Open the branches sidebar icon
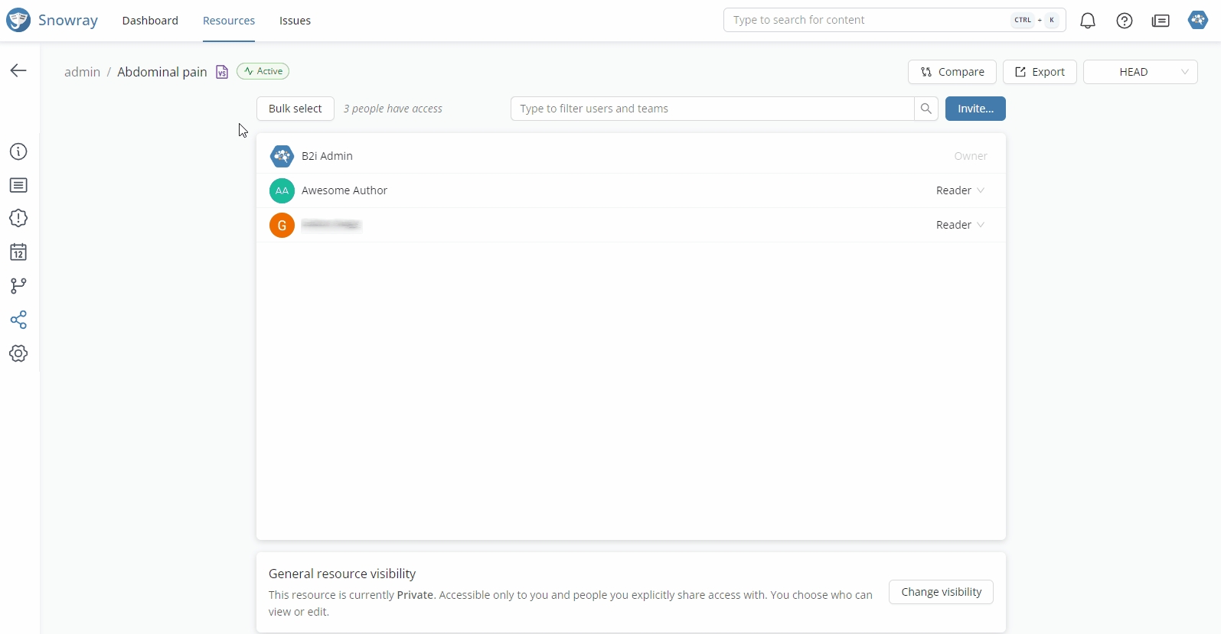 click(x=18, y=286)
